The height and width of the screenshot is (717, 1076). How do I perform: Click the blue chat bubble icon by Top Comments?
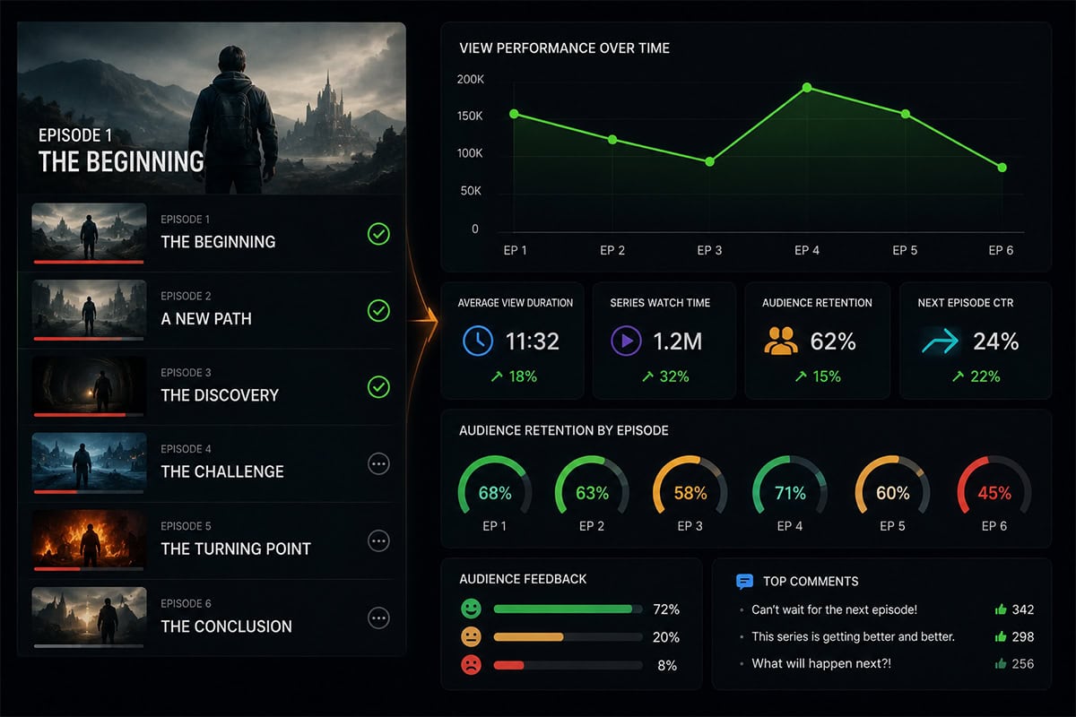coord(744,582)
